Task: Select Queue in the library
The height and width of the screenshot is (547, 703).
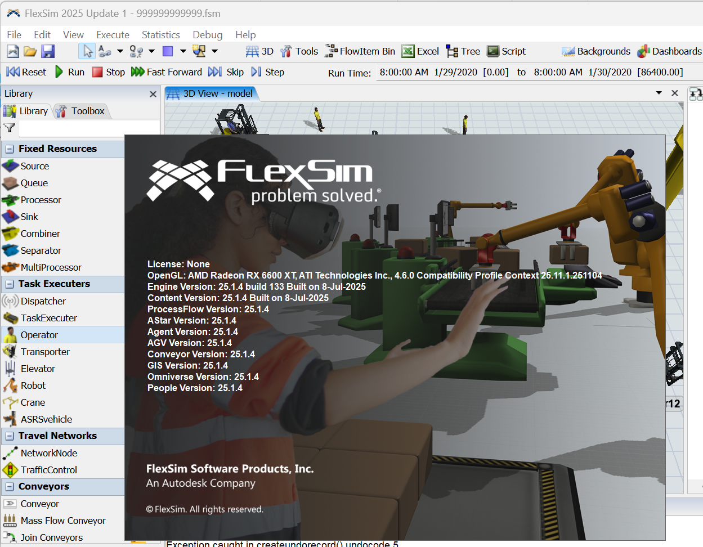Action: [62, 183]
